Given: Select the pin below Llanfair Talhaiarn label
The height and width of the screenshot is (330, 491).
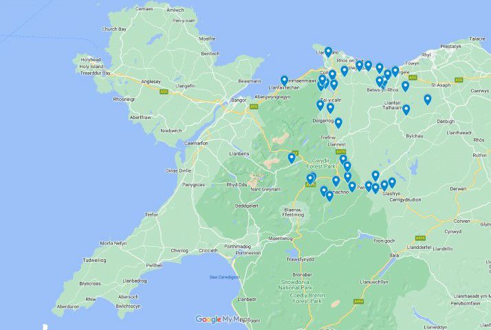Looking at the screenshot, I should [x=406, y=109].
